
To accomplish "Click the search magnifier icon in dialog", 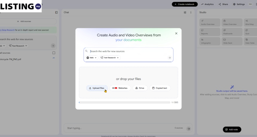I will [86, 51].
